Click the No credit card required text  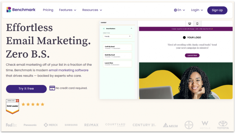pyautogui.click(x=71, y=88)
